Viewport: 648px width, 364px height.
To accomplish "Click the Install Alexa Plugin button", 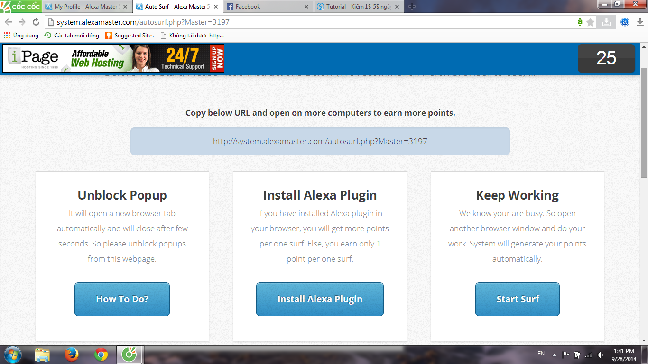I will pyautogui.click(x=320, y=299).
